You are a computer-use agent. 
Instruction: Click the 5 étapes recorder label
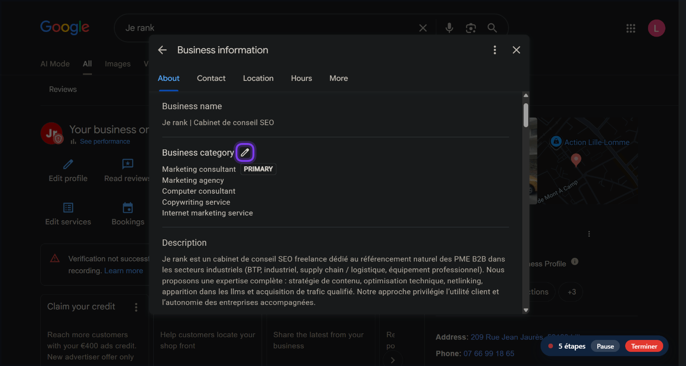coord(572,346)
